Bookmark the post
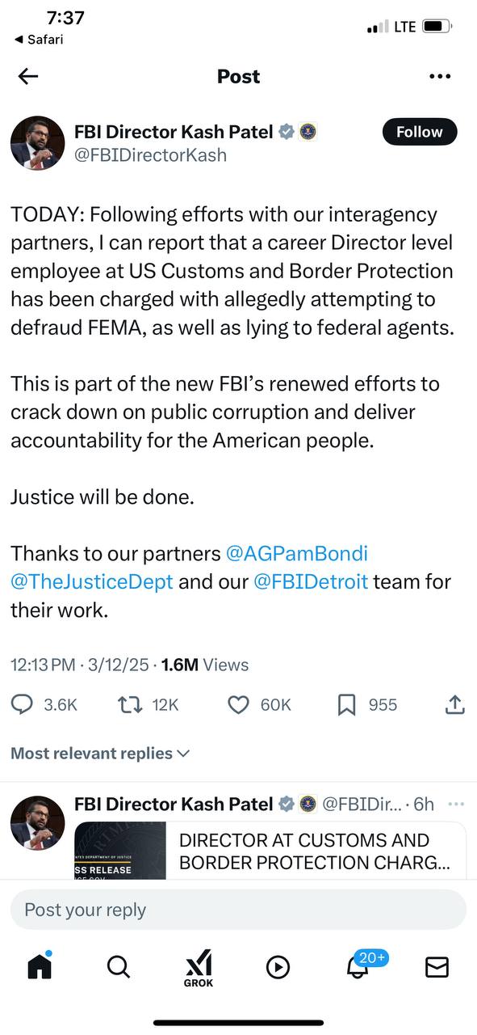The image size is (477, 1035). [x=345, y=705]
